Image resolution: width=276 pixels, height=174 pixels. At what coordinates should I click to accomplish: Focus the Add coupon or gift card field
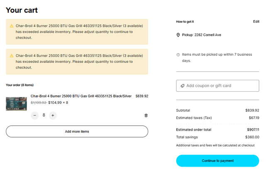tap(220, 86)
